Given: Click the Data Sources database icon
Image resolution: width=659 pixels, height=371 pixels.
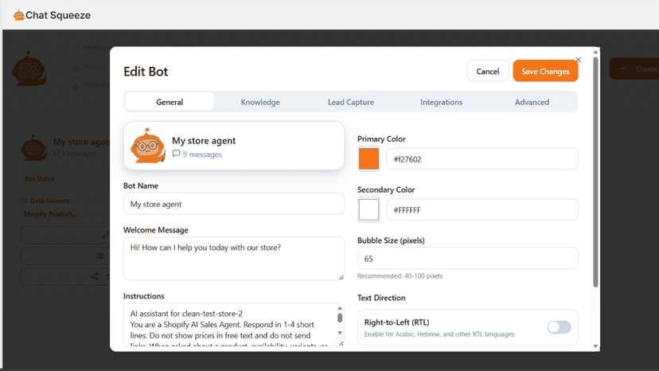Looking at the screenshot, I should coord(24,200).
